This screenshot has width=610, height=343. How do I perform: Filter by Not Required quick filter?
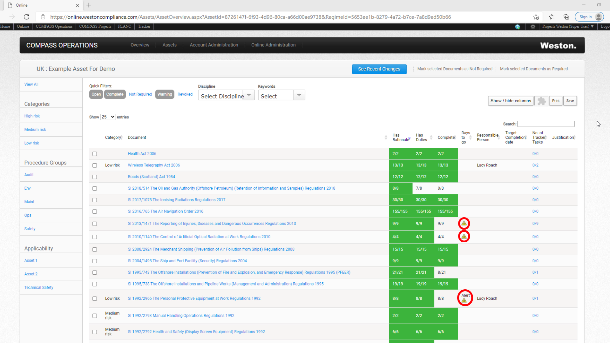pyautogui.click(x=140, y=94)
